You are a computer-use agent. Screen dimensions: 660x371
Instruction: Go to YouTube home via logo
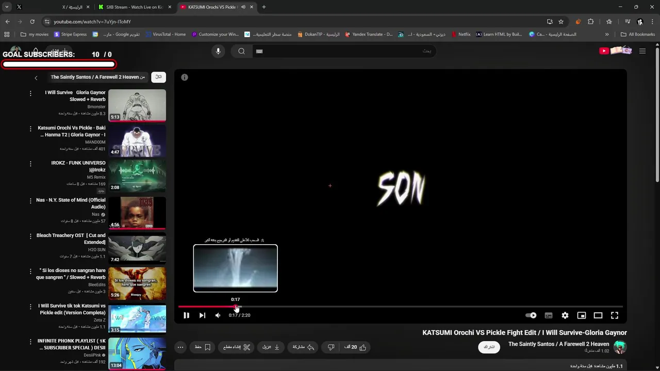(616, 50)
